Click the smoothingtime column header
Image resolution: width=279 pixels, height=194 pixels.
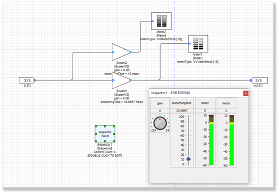point(182,103)
